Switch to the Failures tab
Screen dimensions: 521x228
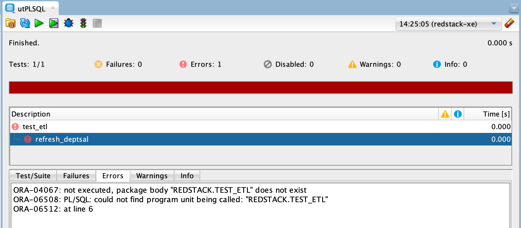[76, 176]
